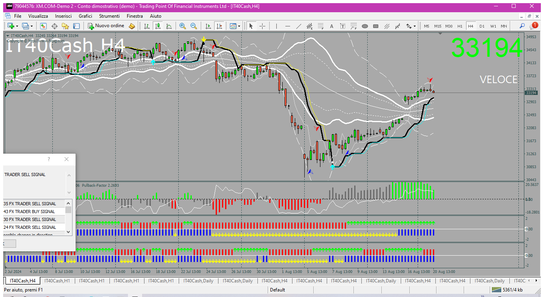This screenshot has height=297, width=544.
Task: Select the Text Label T tool
Action: point(342,26)
